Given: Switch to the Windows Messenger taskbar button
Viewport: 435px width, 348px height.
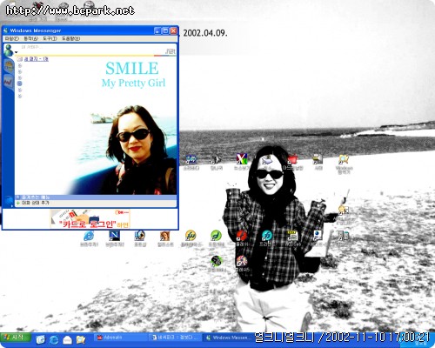Looking at the screenshot, I should pos(228,338).
